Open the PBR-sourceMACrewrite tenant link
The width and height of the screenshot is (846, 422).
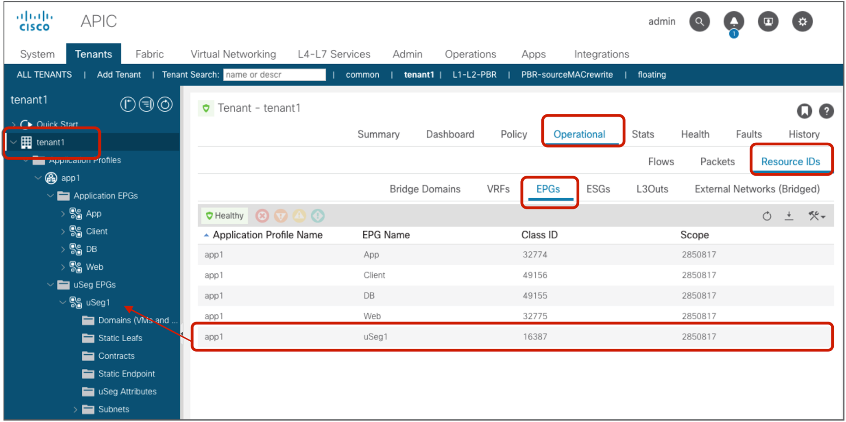coord(567,75)
